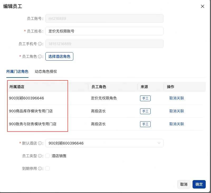Viewport: 211px width, 193px height.
Task: Close the 编辑员工 dialog
Action: (203, 6)
